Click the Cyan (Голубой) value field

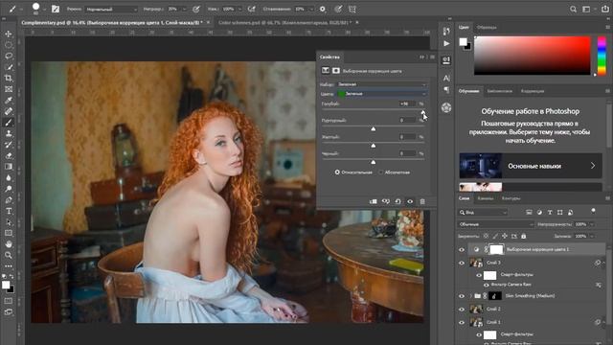click(x=407, y=103)
